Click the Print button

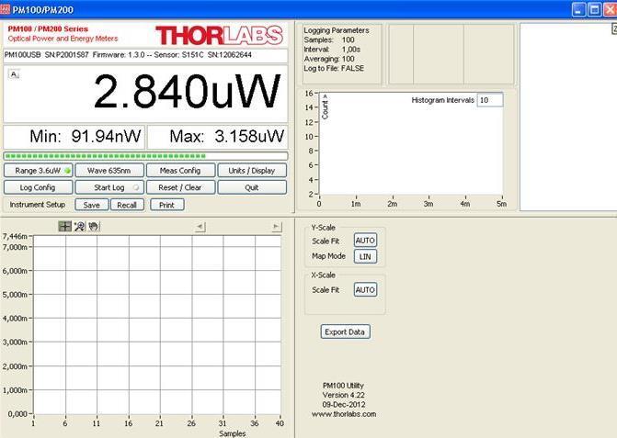(167, 205)
